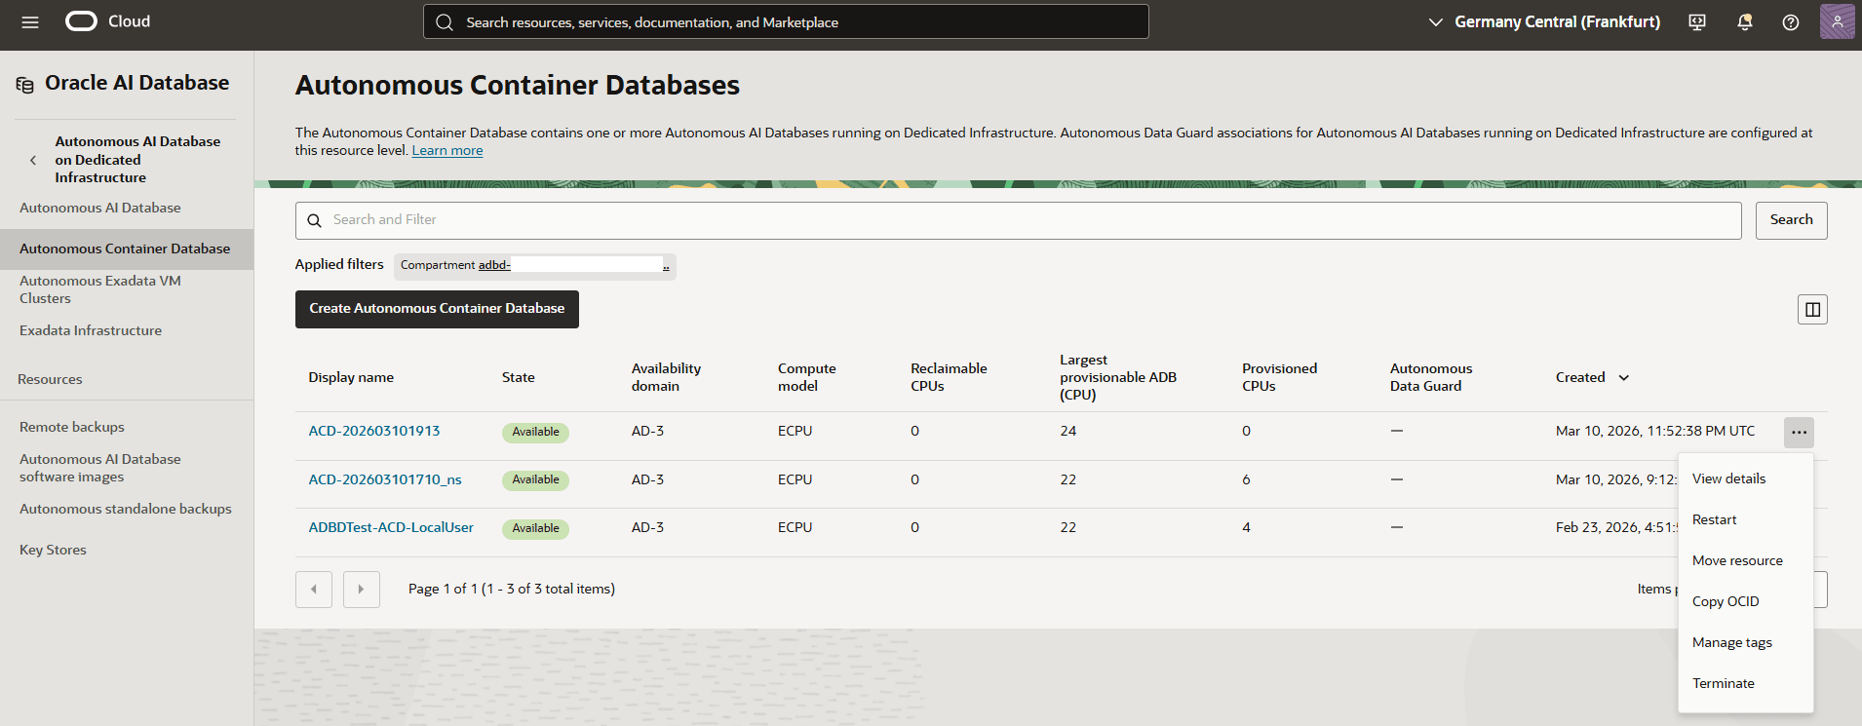Click the Compartment applied filter chip
This screenshot has height=726, width=1862.
coord(535,266)
